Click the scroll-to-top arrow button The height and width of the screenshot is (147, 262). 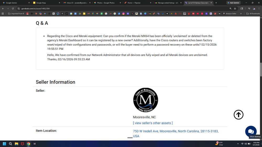[x=238, y=115]
